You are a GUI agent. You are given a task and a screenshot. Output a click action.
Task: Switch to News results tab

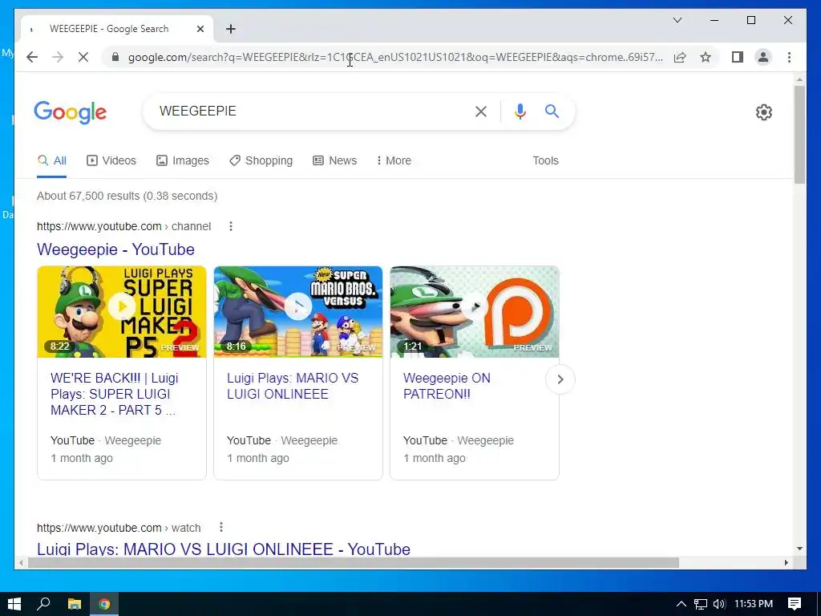pyautogui.click(x=334, y=160)
